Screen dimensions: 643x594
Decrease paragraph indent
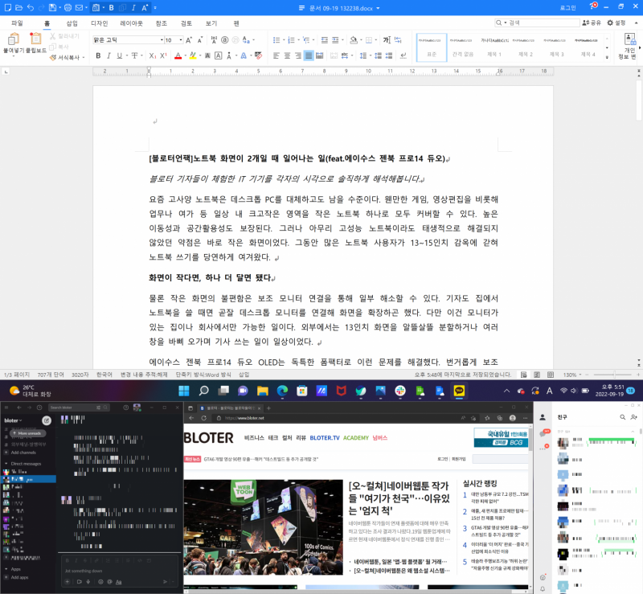coord(325,40)
